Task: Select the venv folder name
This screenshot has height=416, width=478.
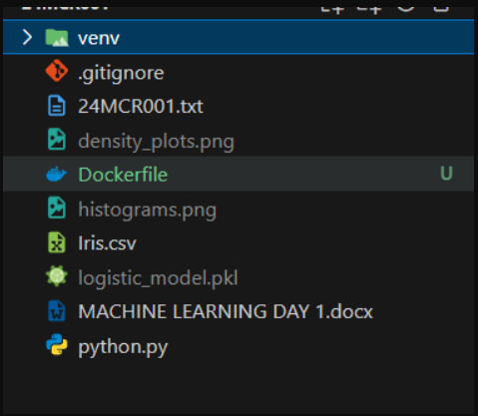Action: coord(99,38)
